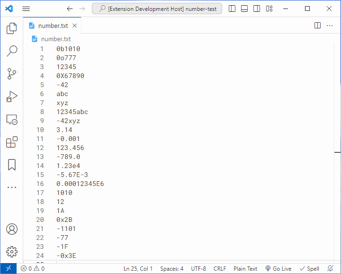
Task: Change indentation via Spaces: 4
Action: [171, 269]
